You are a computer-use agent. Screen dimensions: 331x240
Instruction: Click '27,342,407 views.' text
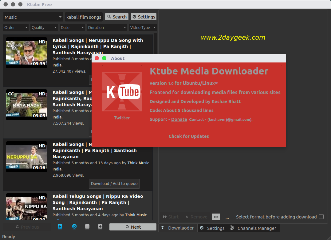click(x=69, y=71)
